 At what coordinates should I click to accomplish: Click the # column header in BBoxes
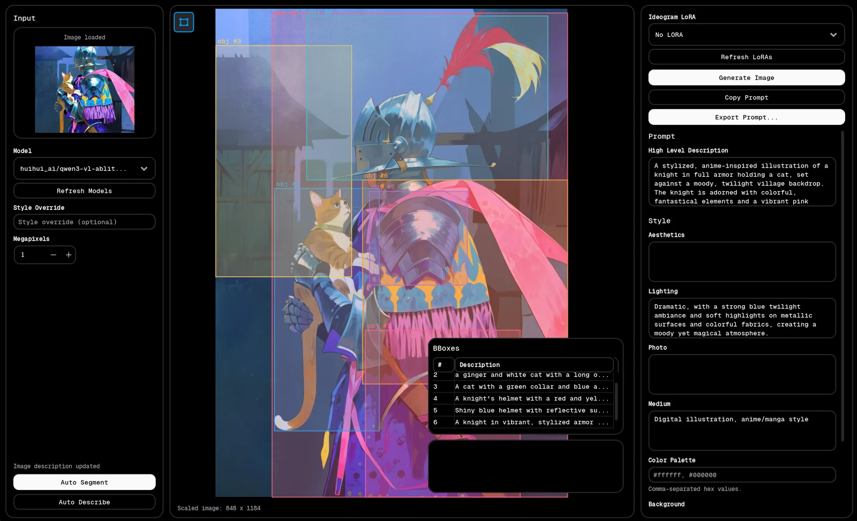(x=443, y=365)
